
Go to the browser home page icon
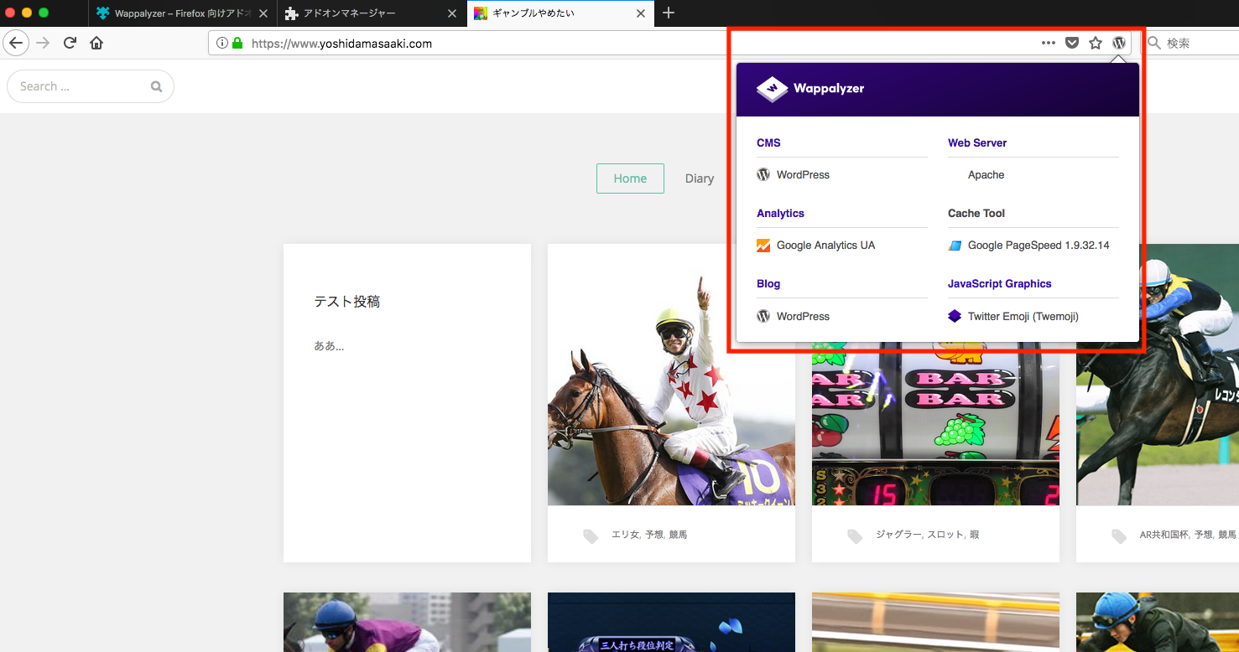click(96, 43)
